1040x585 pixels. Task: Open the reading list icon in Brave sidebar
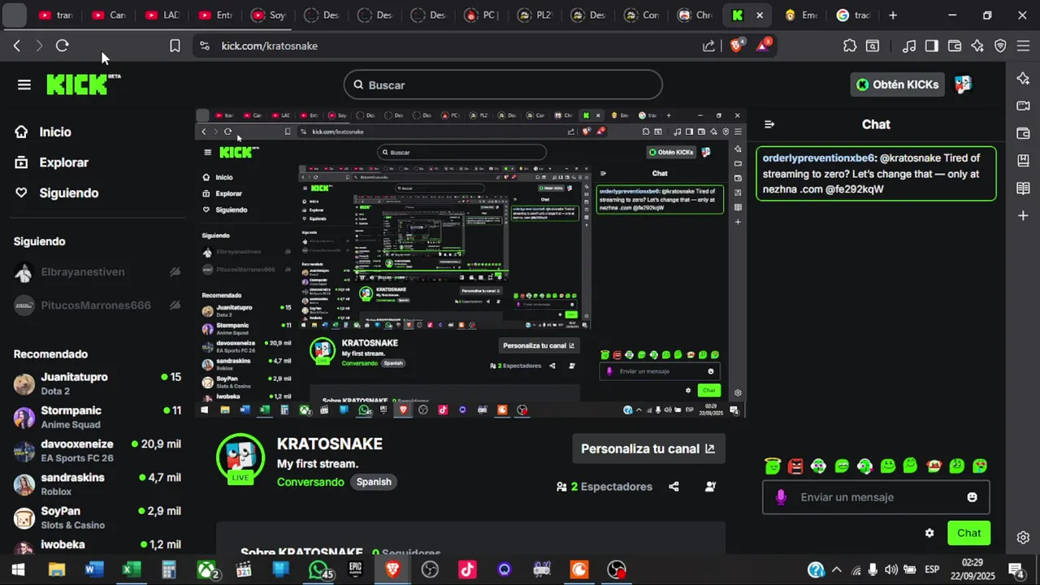[1023, 188]
